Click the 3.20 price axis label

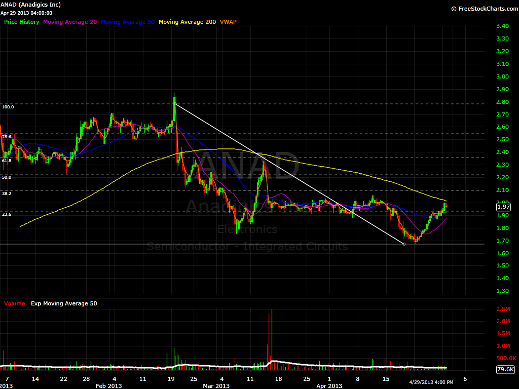coord(502,51)
